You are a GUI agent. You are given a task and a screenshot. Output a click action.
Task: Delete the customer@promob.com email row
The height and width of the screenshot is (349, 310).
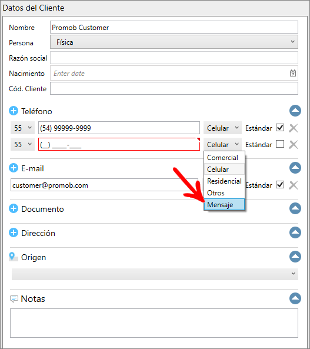pyautogui.click(x=294, y=185)
